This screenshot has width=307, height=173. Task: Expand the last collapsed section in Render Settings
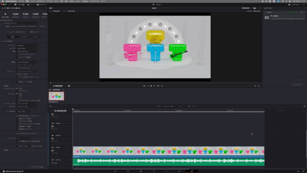[3, 150]
